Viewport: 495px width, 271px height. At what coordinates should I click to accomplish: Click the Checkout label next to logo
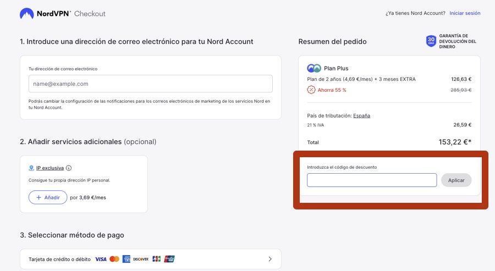pyautogui.click(x=90, y=14)
